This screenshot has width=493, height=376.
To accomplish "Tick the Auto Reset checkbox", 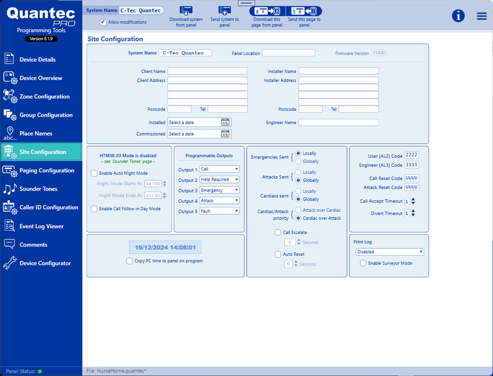I will (x=278, y=254).
